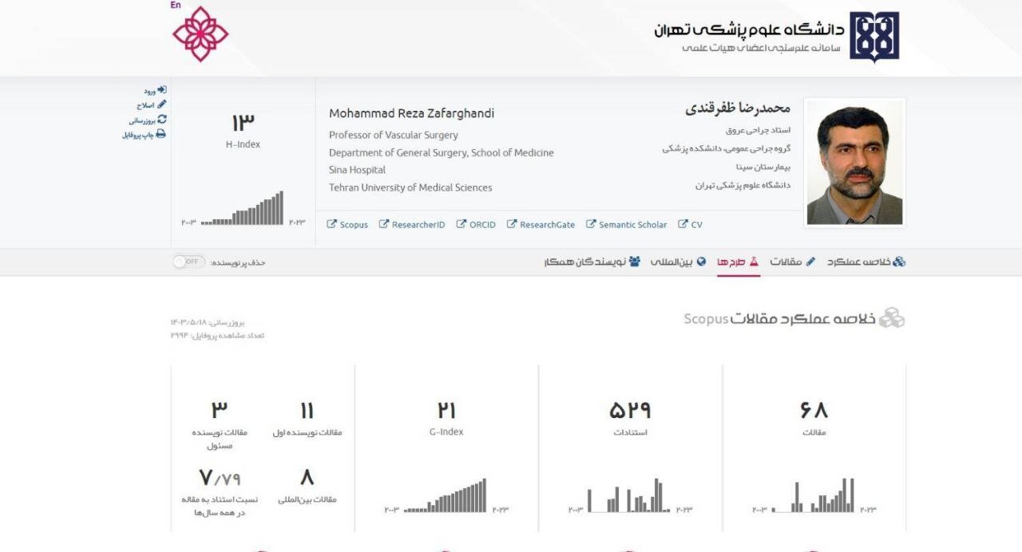The width and height of the screenshot is (1022, 552).
Task: Click the pink flower logo
Action: point(200,34)
